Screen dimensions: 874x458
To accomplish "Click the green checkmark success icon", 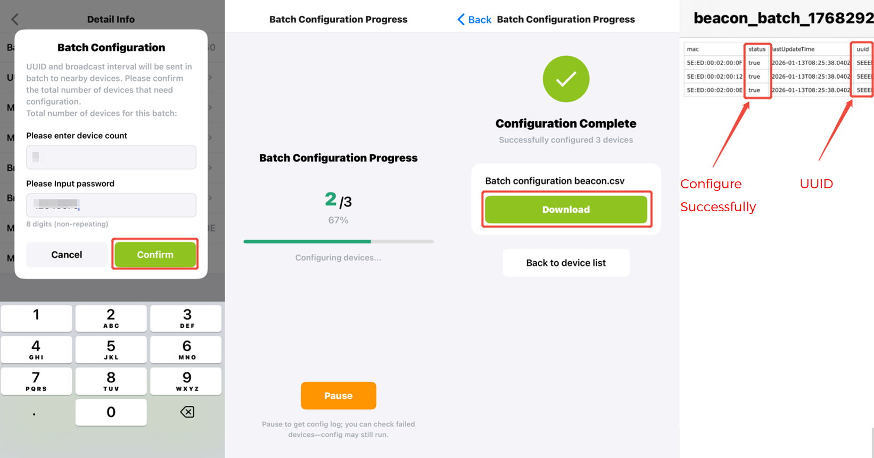I will [566, 79].
